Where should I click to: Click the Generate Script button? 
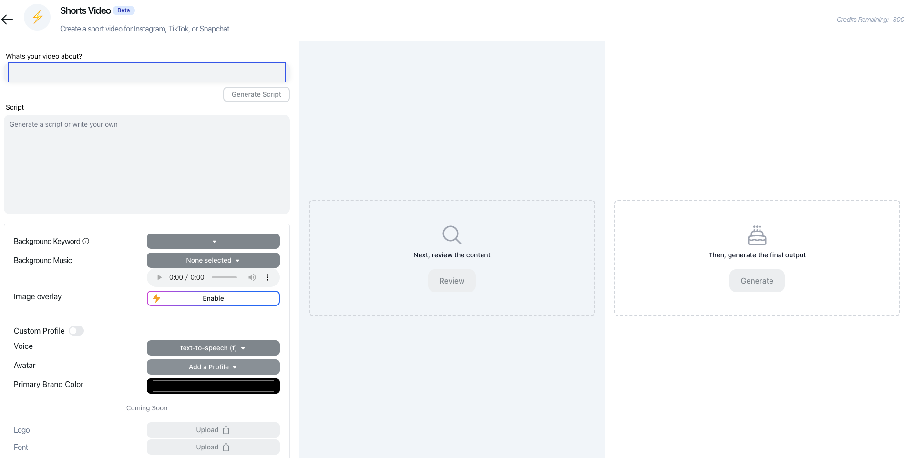point(257,94)
